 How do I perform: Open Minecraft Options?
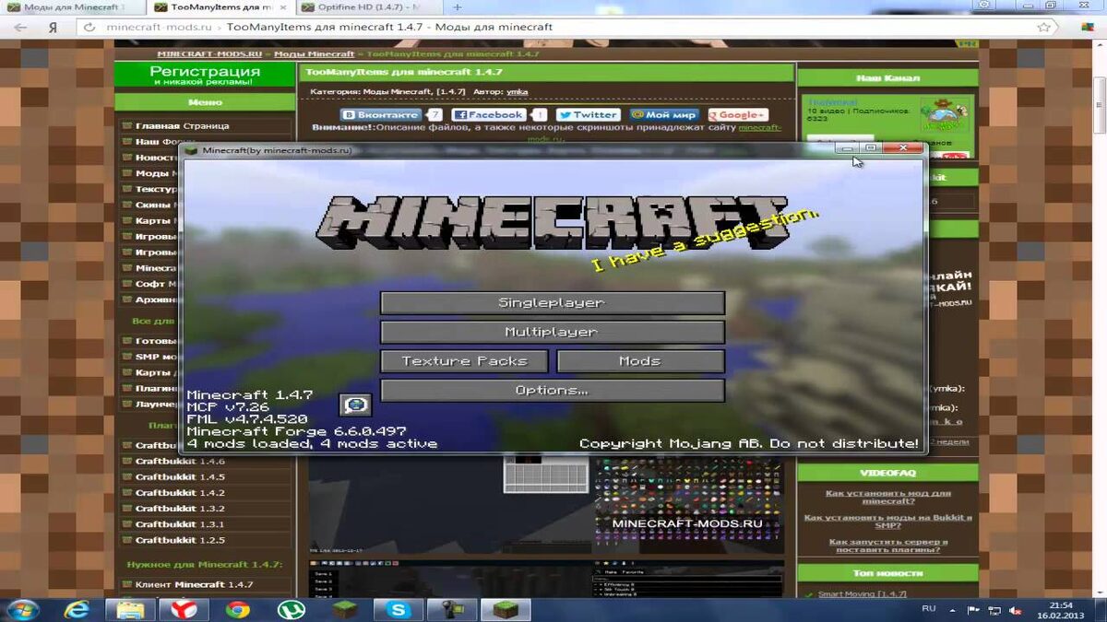pos(553,391)
